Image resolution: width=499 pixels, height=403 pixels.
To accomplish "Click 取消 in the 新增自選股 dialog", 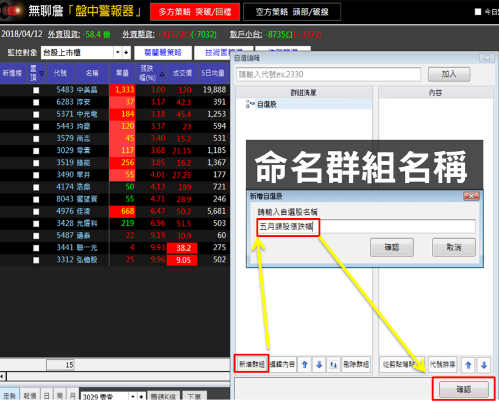I will (x=453, y=247).
